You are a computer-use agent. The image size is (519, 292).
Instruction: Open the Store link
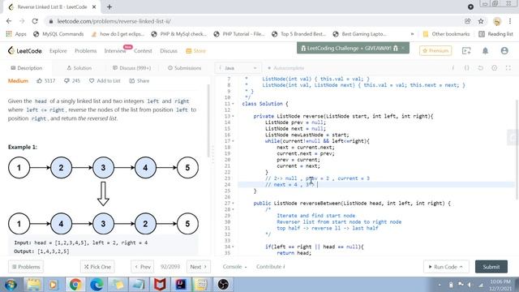point(196,50)
